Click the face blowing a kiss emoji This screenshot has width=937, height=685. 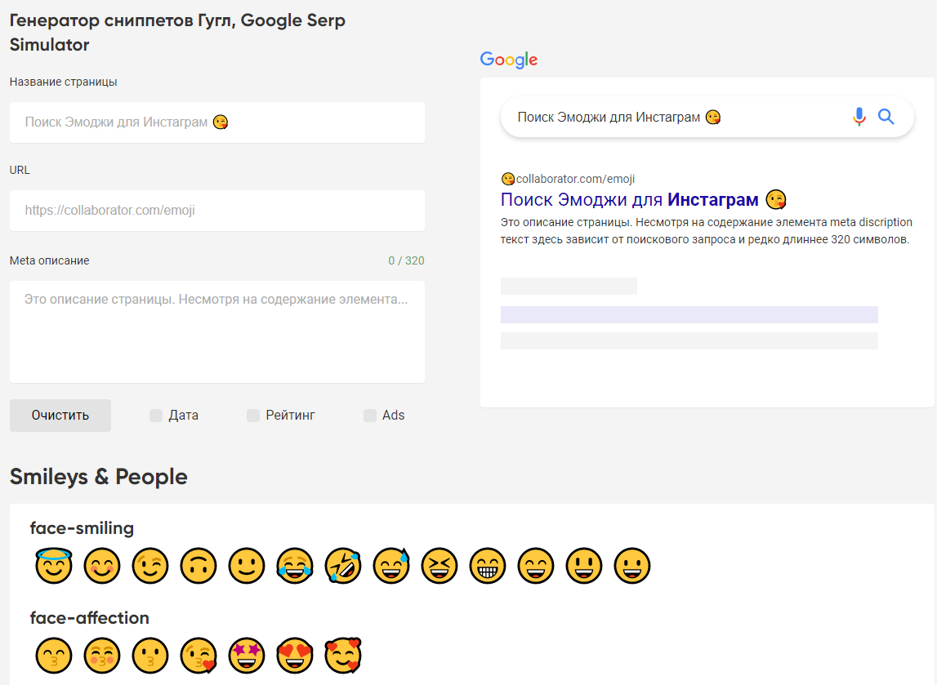click(x=199, y=655)
